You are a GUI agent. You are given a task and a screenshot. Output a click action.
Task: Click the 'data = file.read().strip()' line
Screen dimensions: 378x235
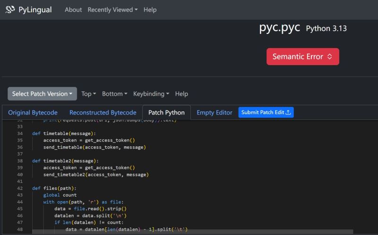coord(90,209)
